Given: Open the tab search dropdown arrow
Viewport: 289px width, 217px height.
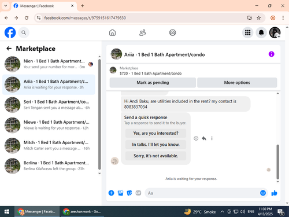Looking at the screenshot, I should pos(6,6).
